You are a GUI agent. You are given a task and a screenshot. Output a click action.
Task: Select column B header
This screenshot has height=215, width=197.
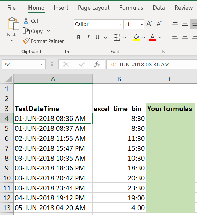coord(119,79)
